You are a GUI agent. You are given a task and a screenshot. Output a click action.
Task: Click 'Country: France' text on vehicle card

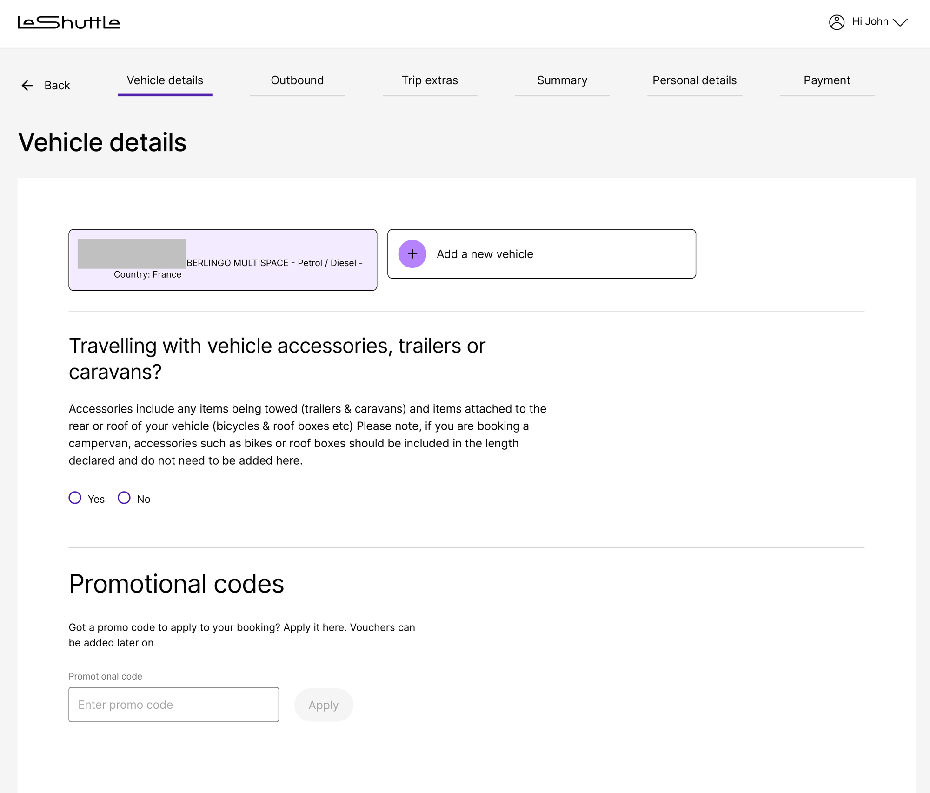[x=147, y=274]
